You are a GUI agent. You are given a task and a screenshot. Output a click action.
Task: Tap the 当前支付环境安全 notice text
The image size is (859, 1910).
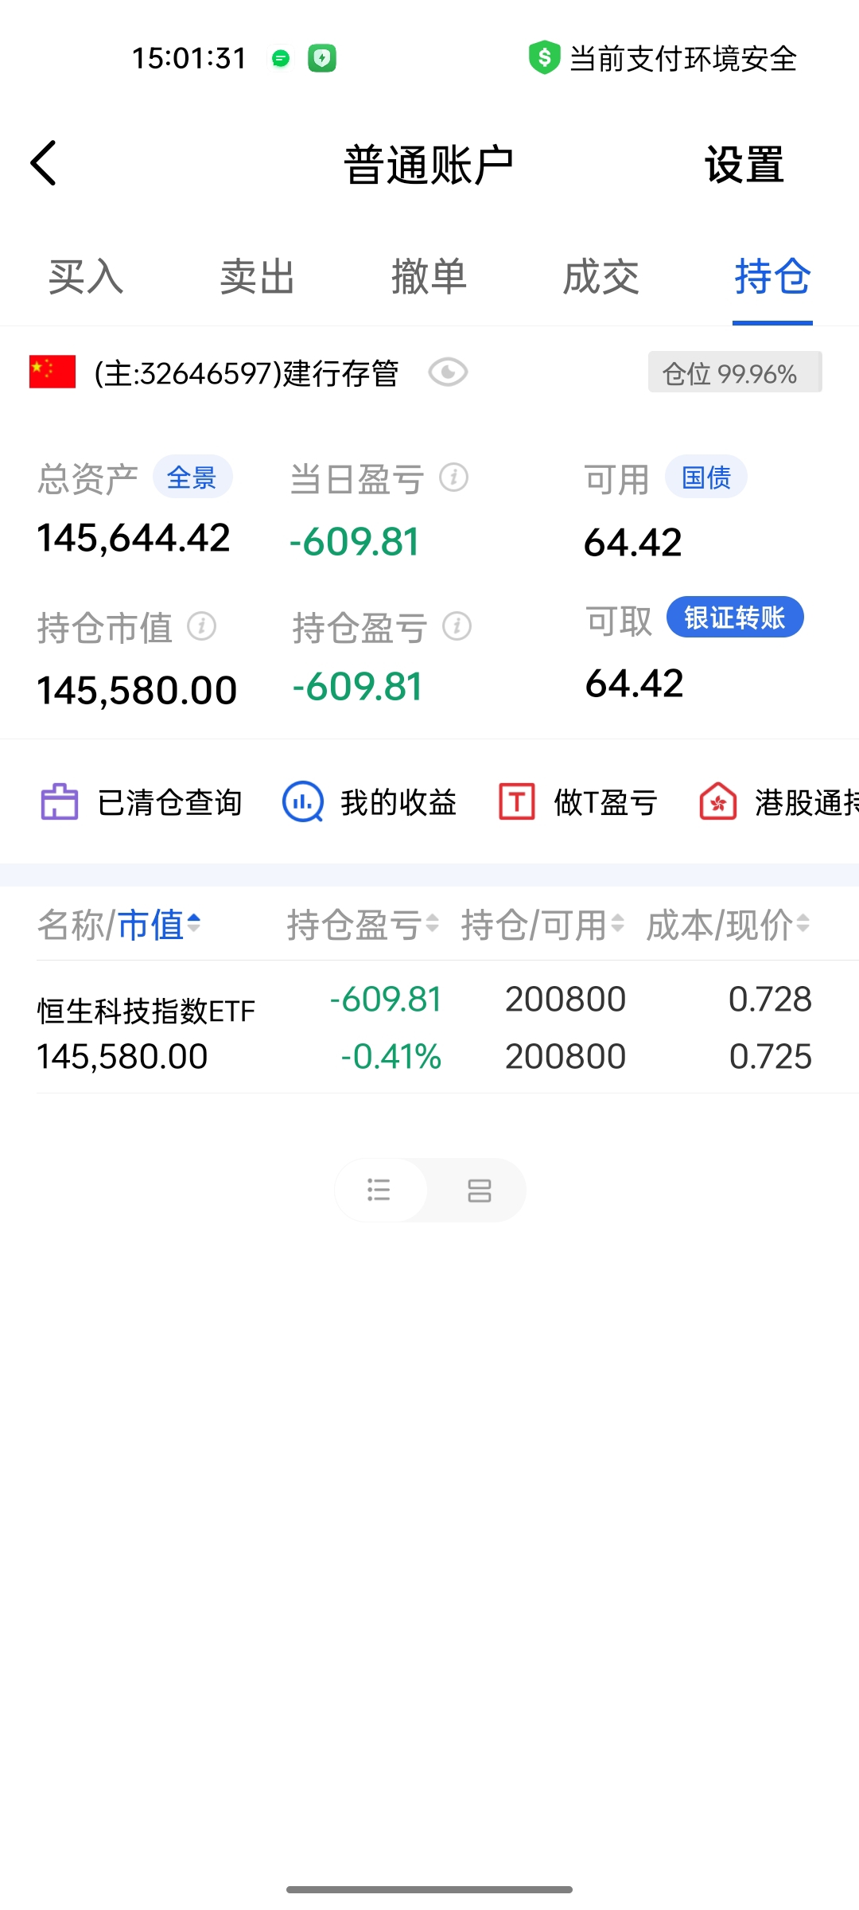(x=683, y=59)
